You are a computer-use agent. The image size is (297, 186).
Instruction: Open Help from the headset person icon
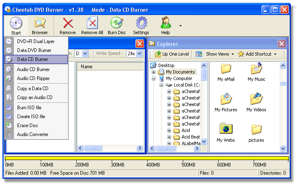[x=165, y=26]
